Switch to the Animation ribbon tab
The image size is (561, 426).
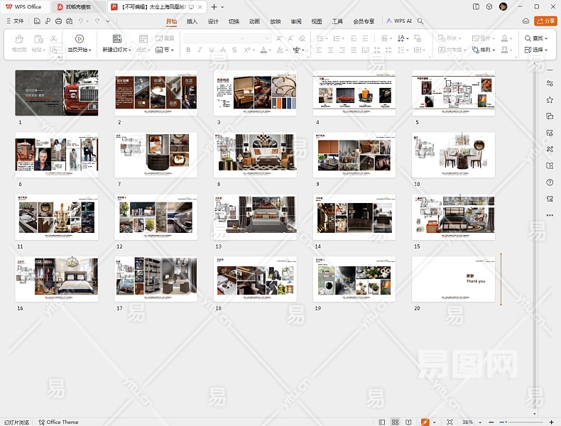click(x=254, y=21)
